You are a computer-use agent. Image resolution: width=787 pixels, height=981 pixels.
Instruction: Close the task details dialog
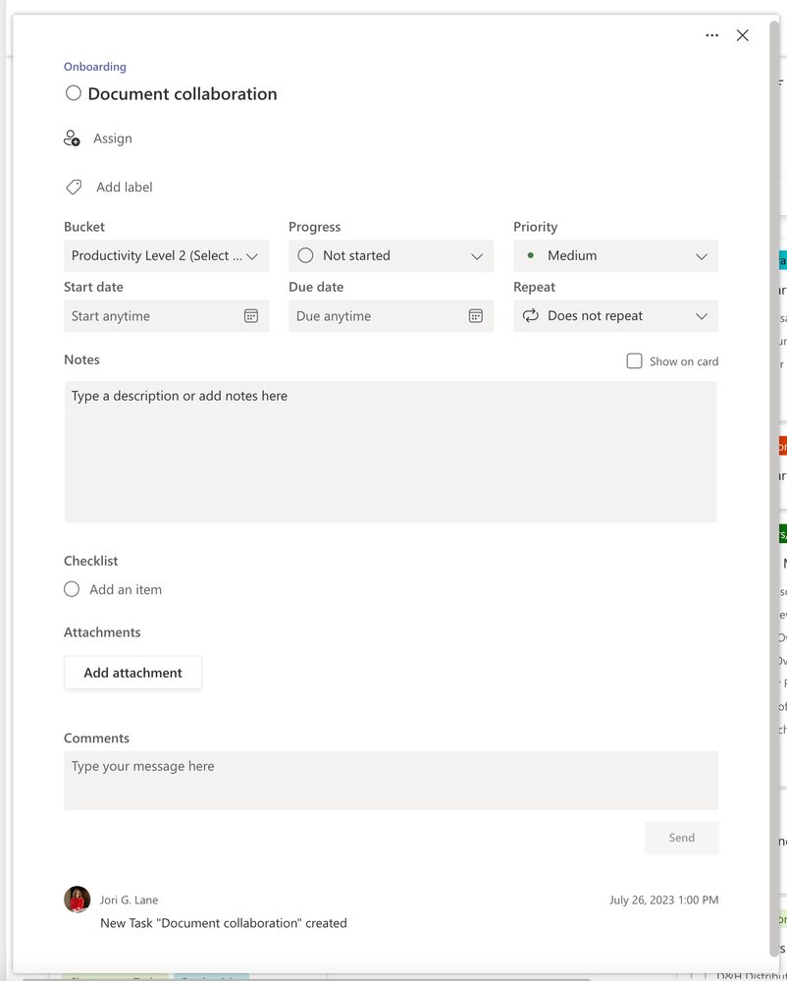pos(743,35)
